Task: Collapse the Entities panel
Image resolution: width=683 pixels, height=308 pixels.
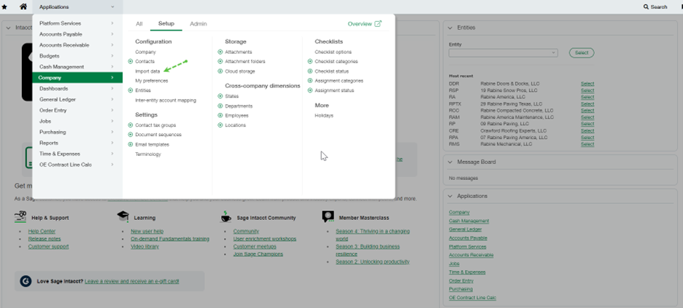Action: [451, 28]
